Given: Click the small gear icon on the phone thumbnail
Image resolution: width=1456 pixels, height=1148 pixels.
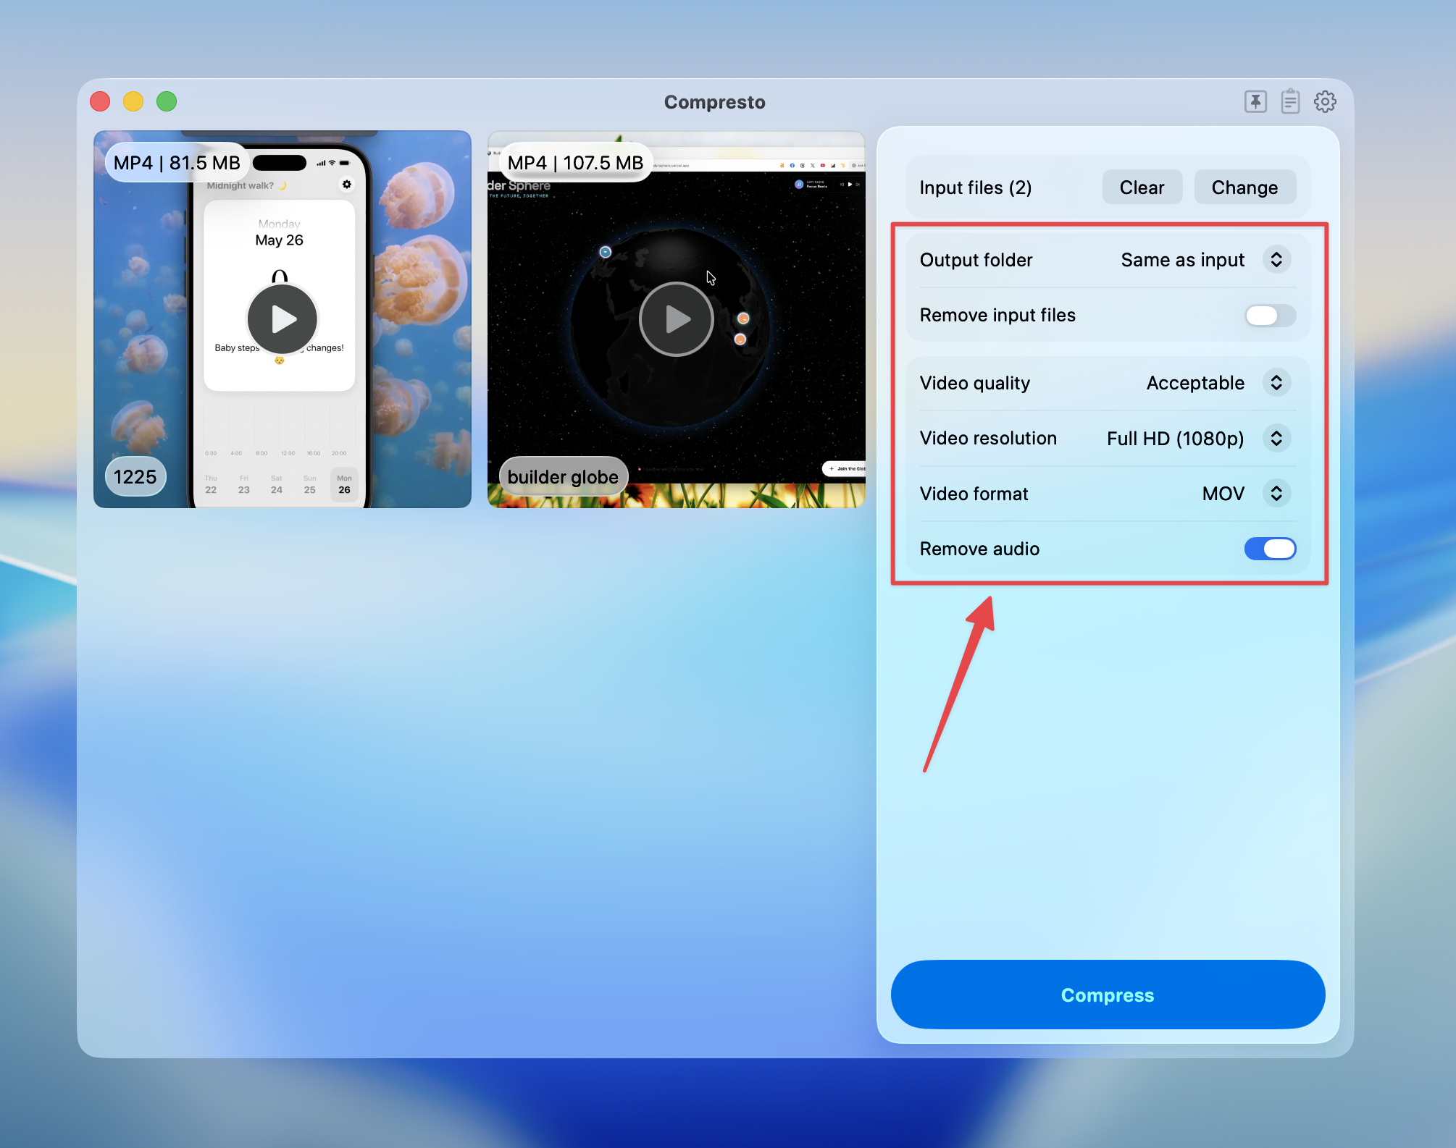Looking at the screenshot, I should (x=347, y=185).
